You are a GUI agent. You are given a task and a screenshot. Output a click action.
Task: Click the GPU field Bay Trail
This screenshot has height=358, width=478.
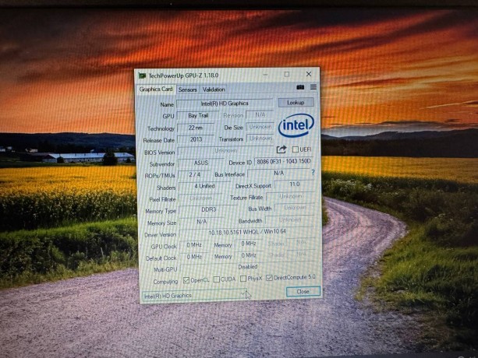coord(198,116)
